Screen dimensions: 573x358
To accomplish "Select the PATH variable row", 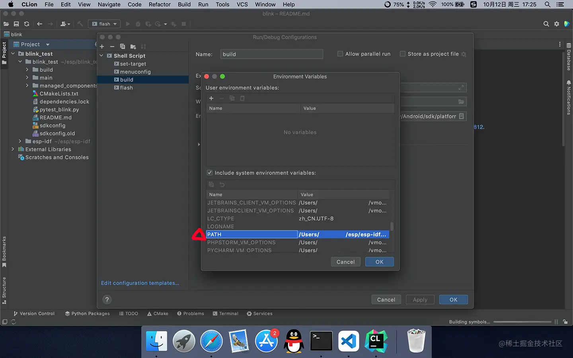I will (297, 234).
